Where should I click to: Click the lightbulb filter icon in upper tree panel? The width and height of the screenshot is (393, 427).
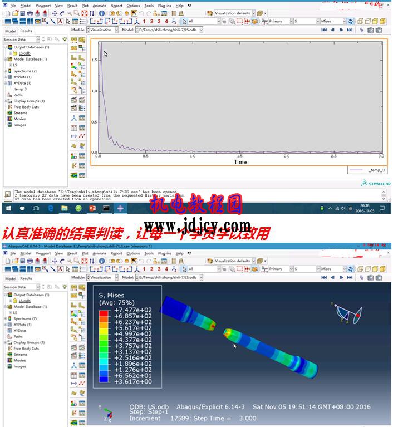65,40
